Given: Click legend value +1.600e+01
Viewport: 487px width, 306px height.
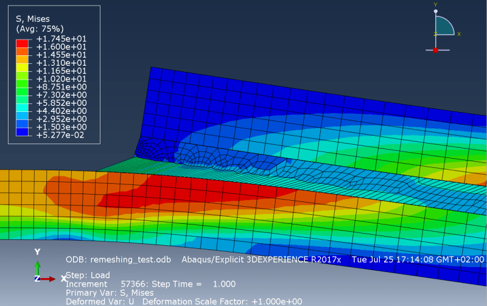Looking at the screenshot, I should (x=61, y=47).
